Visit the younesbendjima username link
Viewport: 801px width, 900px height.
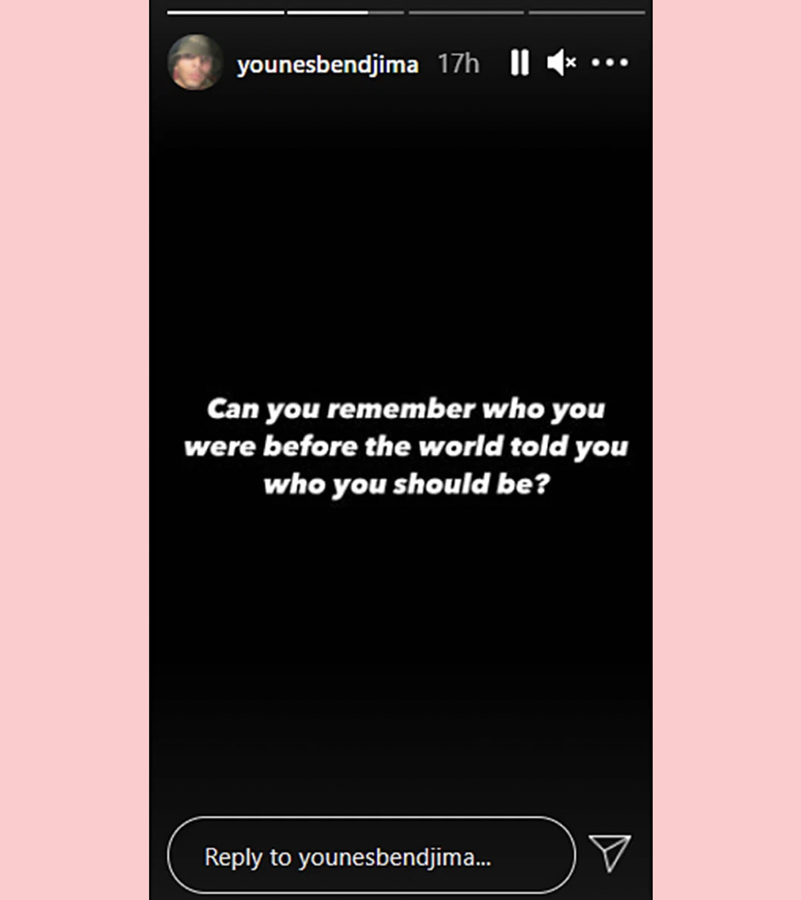pos(328,65)
